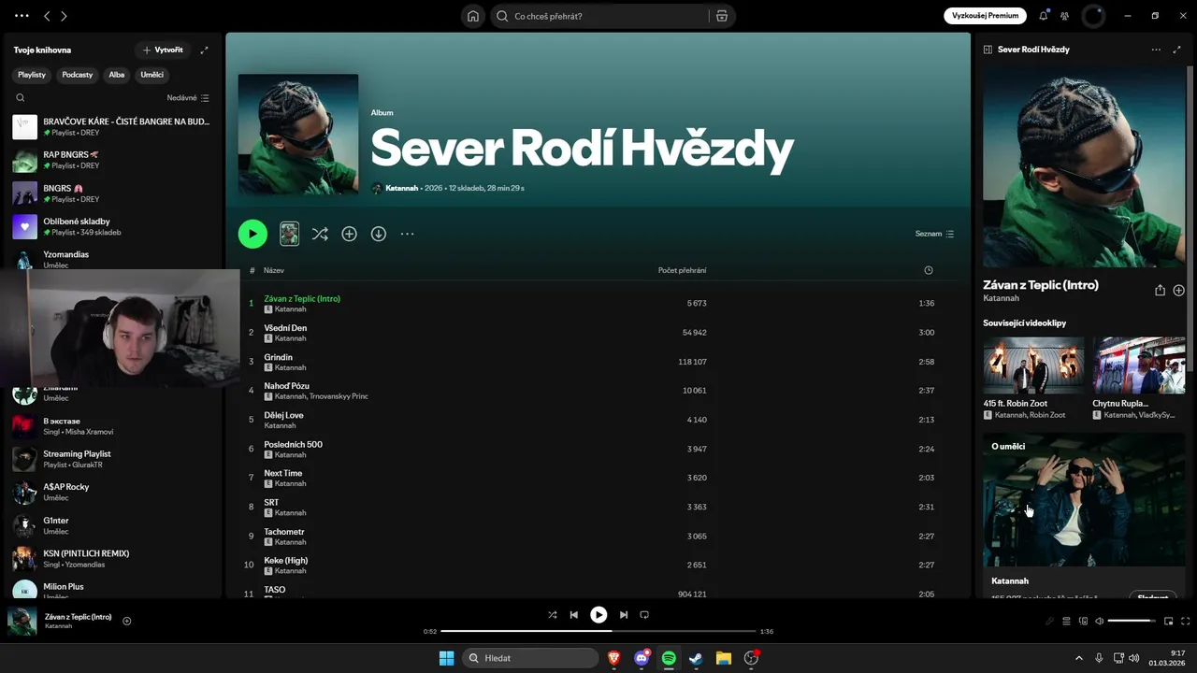The width and height of the screenshot is (1197, 673).
Task: Search in Your Library magnifier
Action: coord(21,97)
